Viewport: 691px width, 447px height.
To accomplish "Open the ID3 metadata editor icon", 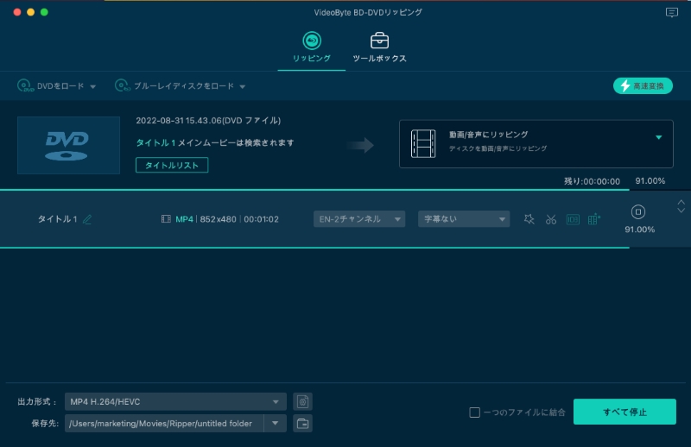I will (x=573, y=219).
